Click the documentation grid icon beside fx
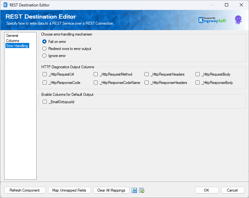Viewport: 249px width, 198px height. point(142,190)
